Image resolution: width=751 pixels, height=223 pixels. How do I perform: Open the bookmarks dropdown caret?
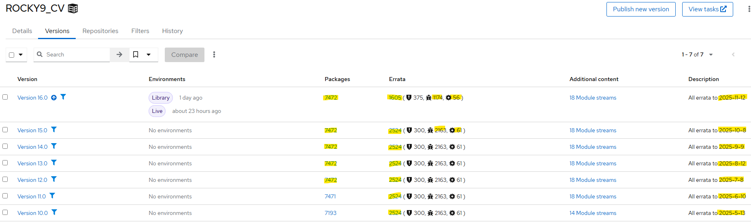[149, 54]
